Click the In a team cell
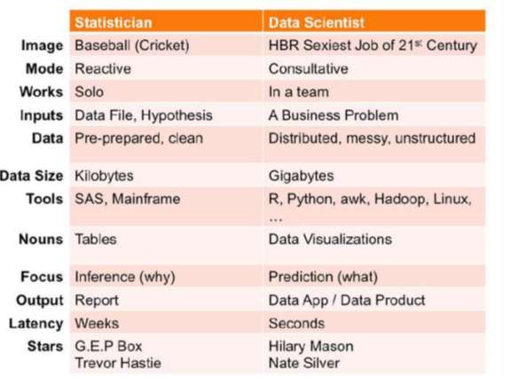Screen dimensions: 511x384 (x=374, y=92)
